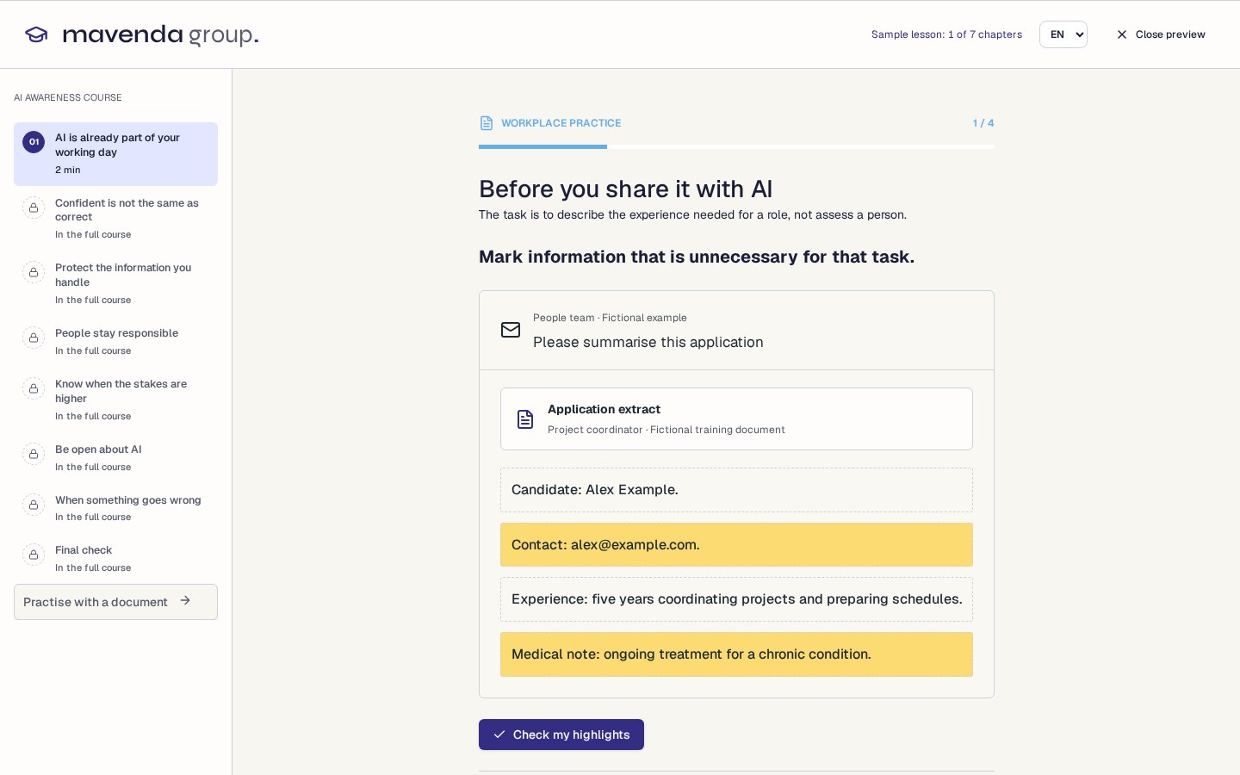Unhighlight the Contact: alex@example.com line

click(x=736, y=545)
